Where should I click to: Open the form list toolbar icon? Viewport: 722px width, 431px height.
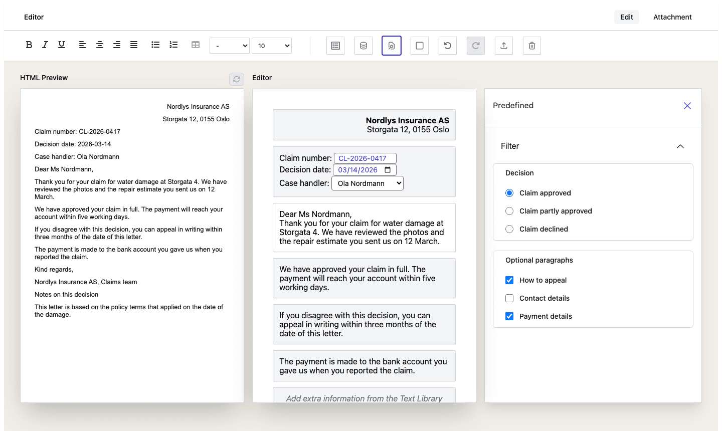point(335,46)
